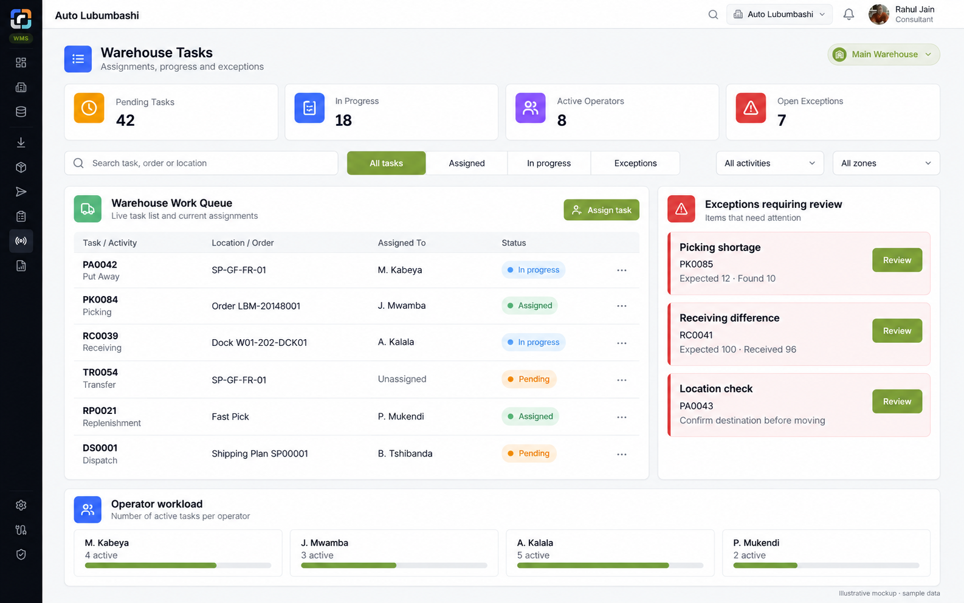This screenshot has width=964, height=603.
Task: Open the Open Exceptions summary card
Action: click(x=833, y=112)
